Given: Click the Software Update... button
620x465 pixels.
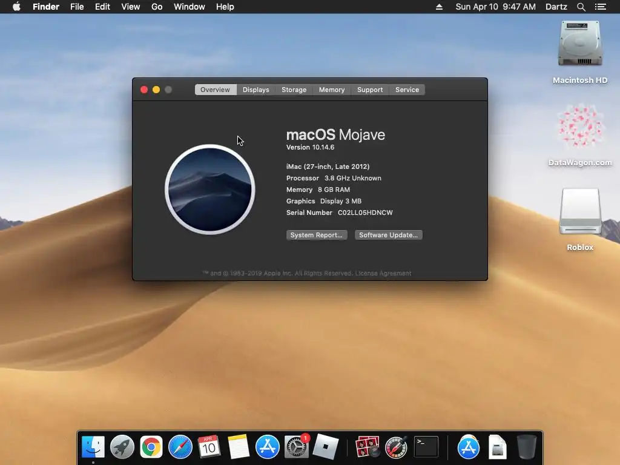Looking at the screenshot, I should click(388, 235).
